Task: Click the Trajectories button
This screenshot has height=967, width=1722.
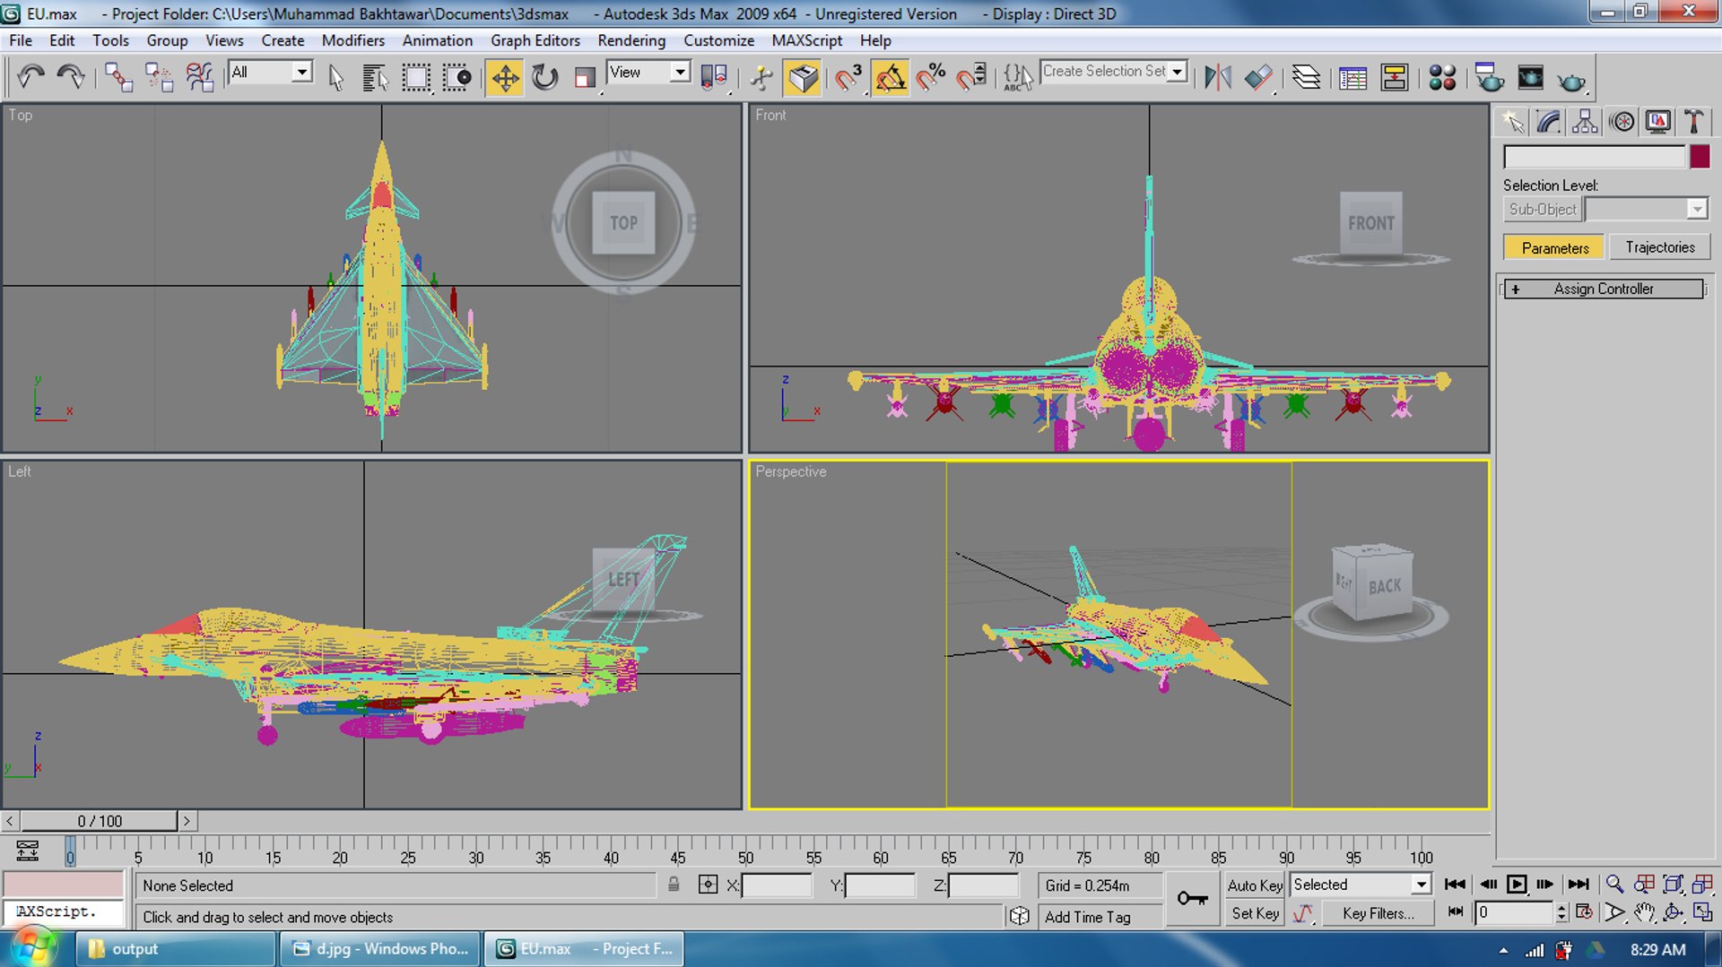Action: click(x=1660, y=247)
